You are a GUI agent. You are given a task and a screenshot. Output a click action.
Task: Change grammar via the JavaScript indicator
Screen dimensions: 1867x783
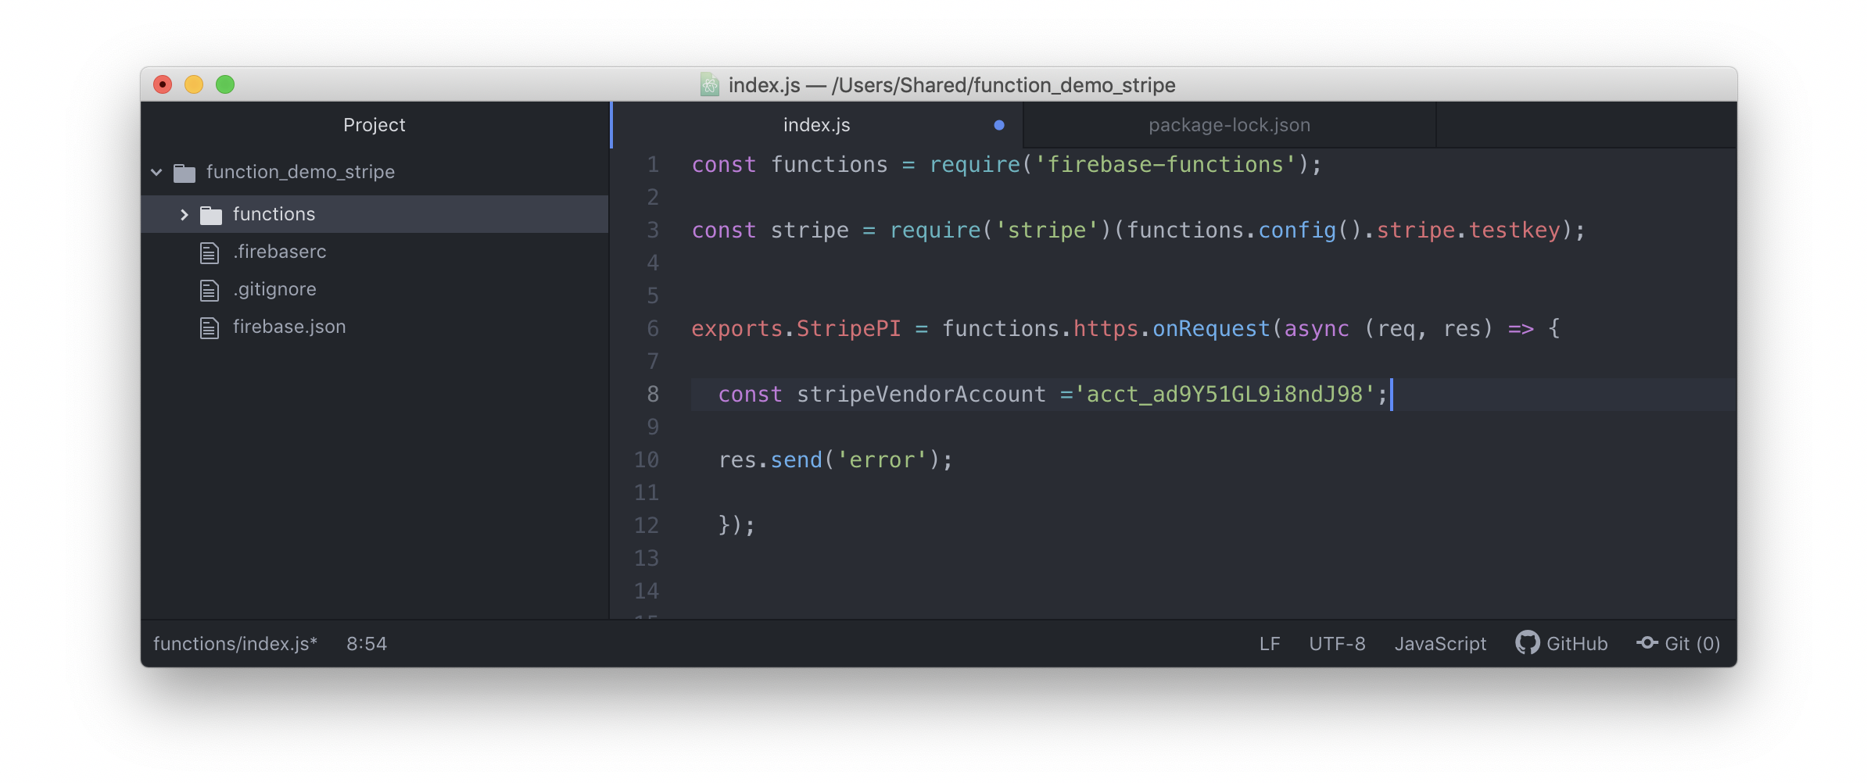point(1440,643)
